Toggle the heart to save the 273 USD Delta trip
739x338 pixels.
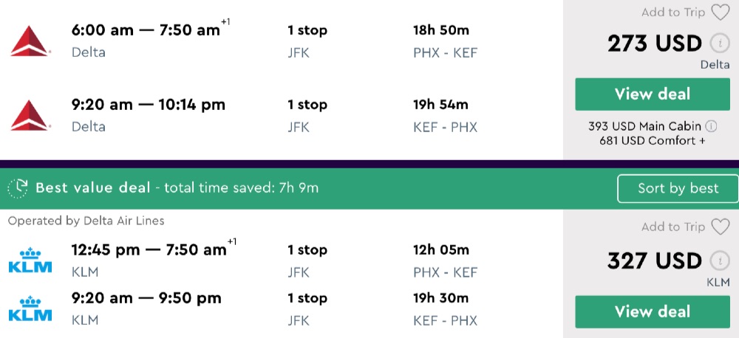(720, 12)
